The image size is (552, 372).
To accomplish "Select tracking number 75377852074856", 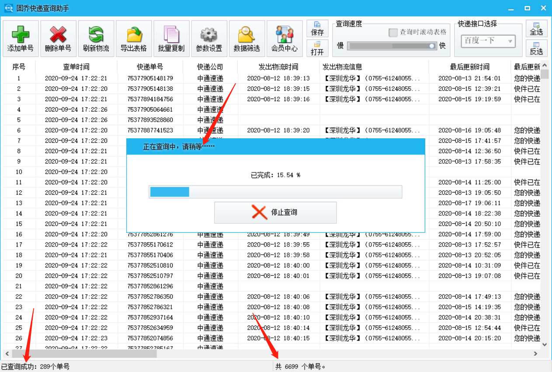I will 150,338.
